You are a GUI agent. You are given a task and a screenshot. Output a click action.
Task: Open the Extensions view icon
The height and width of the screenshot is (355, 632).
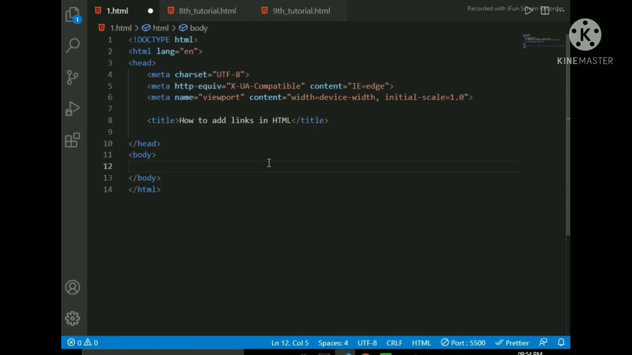pos(73,140)
